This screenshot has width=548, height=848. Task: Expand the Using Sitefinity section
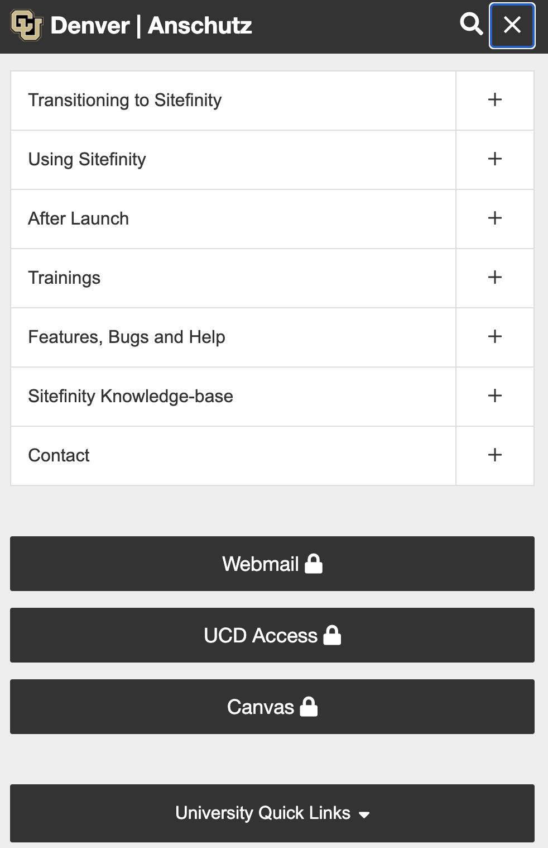tap(494, 159)
